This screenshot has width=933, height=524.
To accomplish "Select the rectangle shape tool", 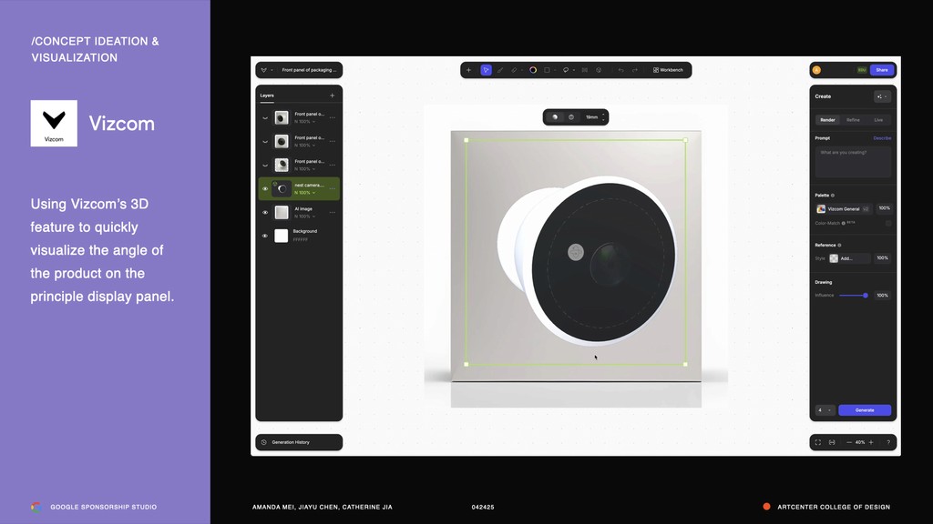I will tap(547, 70).
